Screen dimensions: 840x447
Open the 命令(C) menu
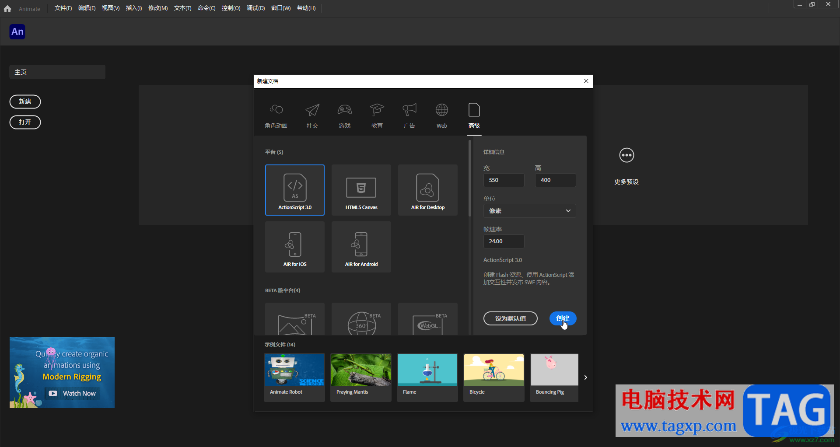[206, 8]
